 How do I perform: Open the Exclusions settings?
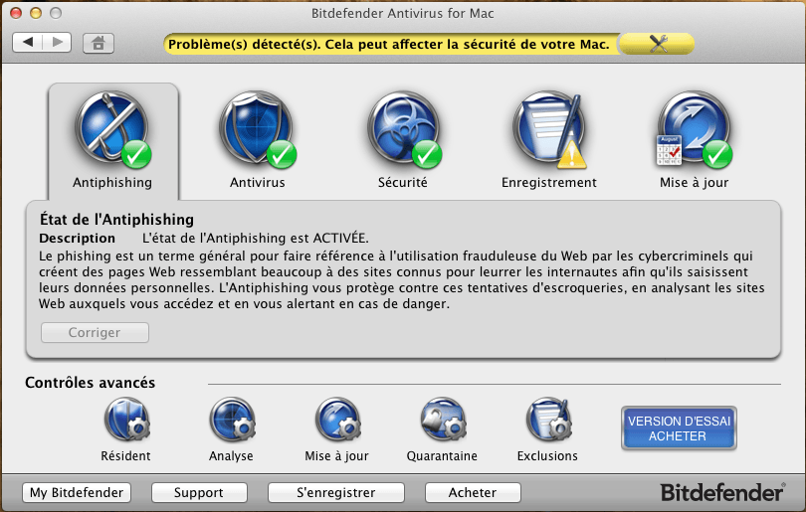[547, 422]
